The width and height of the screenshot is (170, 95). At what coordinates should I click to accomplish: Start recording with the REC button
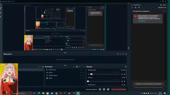pyautogui.click(x=100, y=89)
